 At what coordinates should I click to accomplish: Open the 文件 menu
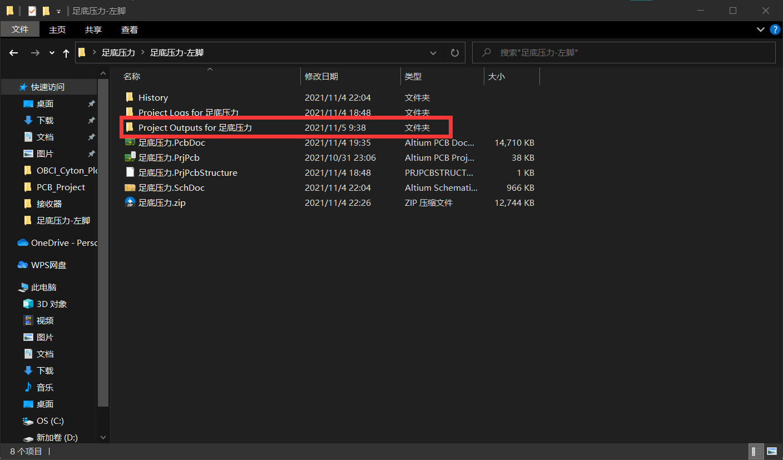pos(20,29)
